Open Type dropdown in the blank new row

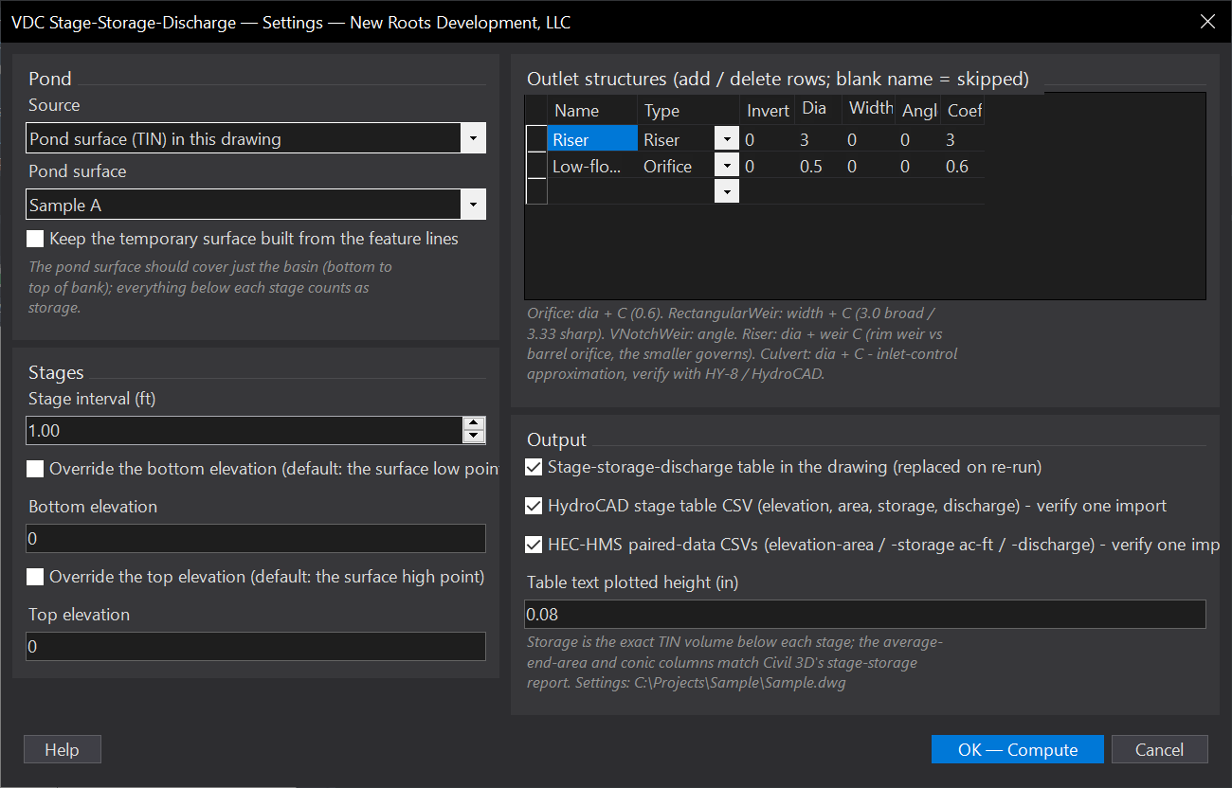(726, 191)
